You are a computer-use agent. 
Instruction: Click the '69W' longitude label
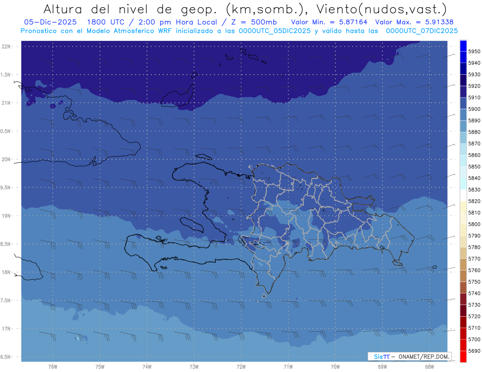pos(382,367)
